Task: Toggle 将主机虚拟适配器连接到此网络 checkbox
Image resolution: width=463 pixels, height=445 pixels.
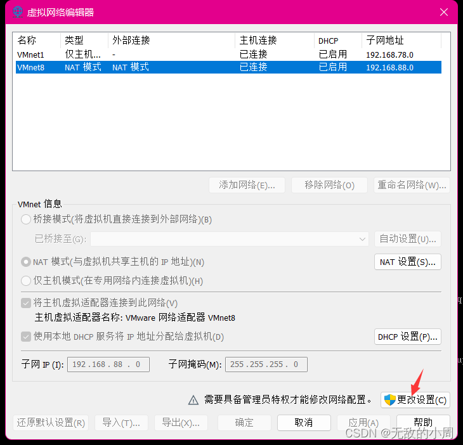Action: [26, 303]
